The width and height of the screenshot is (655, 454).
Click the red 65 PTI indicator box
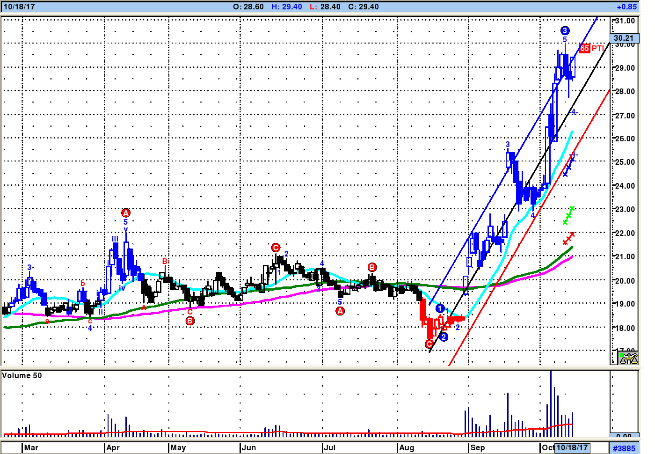pos(584,48)
